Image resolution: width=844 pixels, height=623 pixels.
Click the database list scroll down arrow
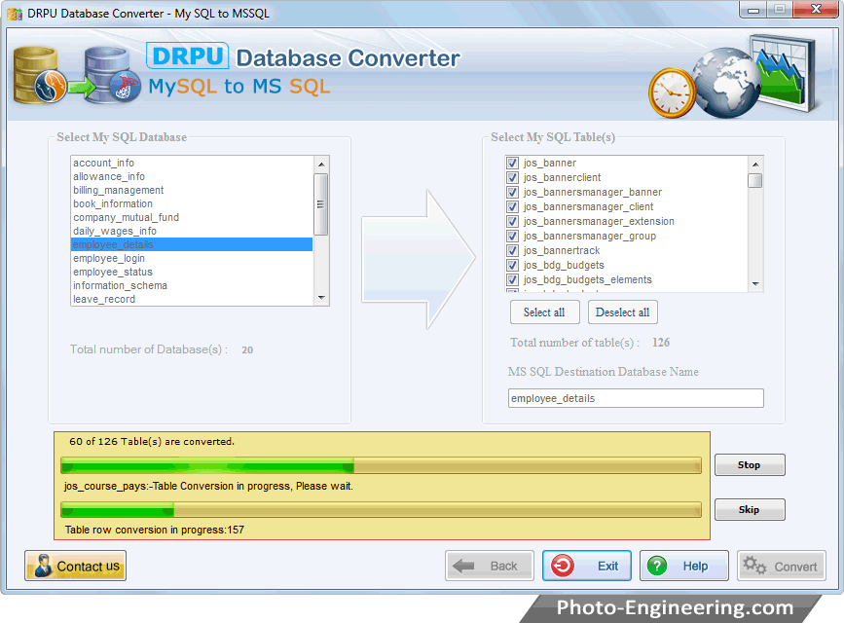[x=321, y=298]
